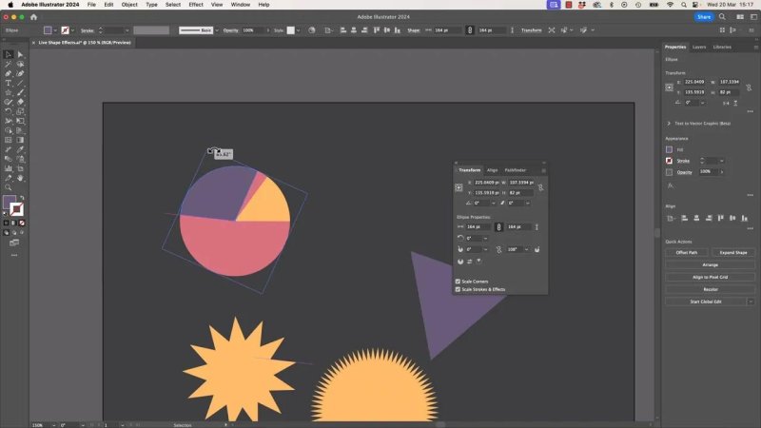Swap fill and stroke colors

[x=22, y=198]
